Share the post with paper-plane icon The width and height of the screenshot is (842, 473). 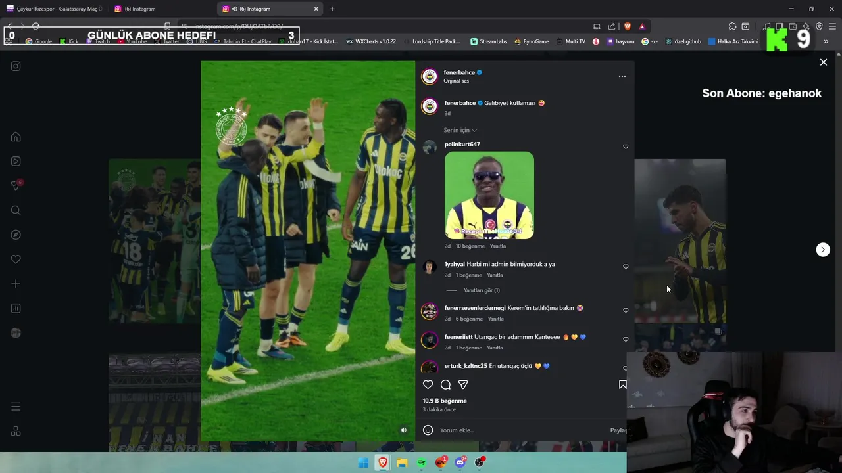click(463, 384)
